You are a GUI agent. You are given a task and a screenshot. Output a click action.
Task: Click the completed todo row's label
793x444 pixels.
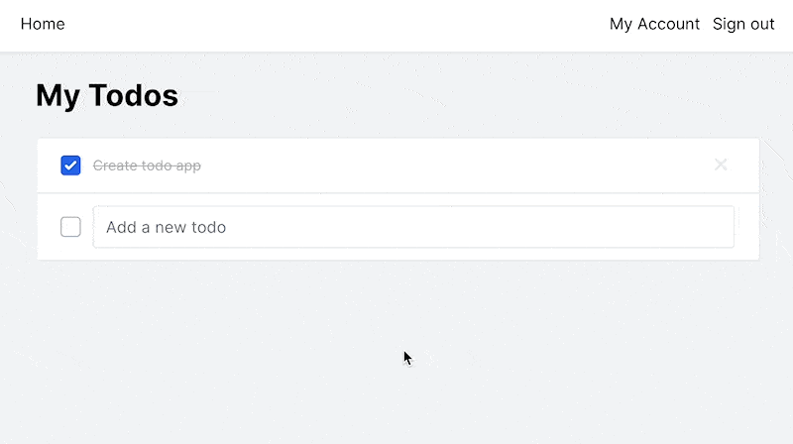pos(147,166)
